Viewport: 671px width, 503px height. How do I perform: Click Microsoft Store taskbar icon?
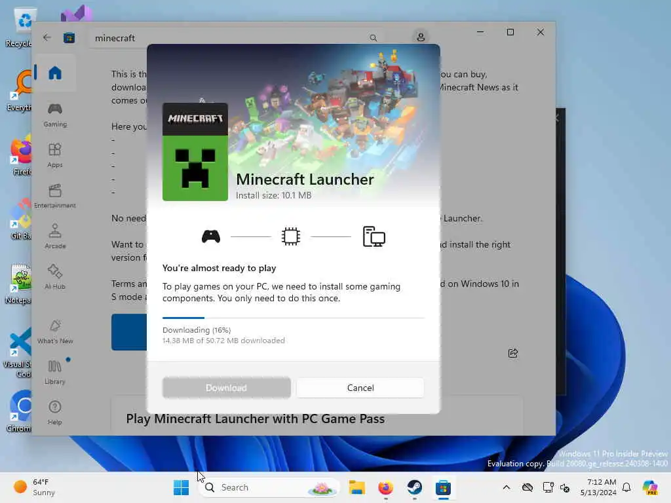[444, 487]
